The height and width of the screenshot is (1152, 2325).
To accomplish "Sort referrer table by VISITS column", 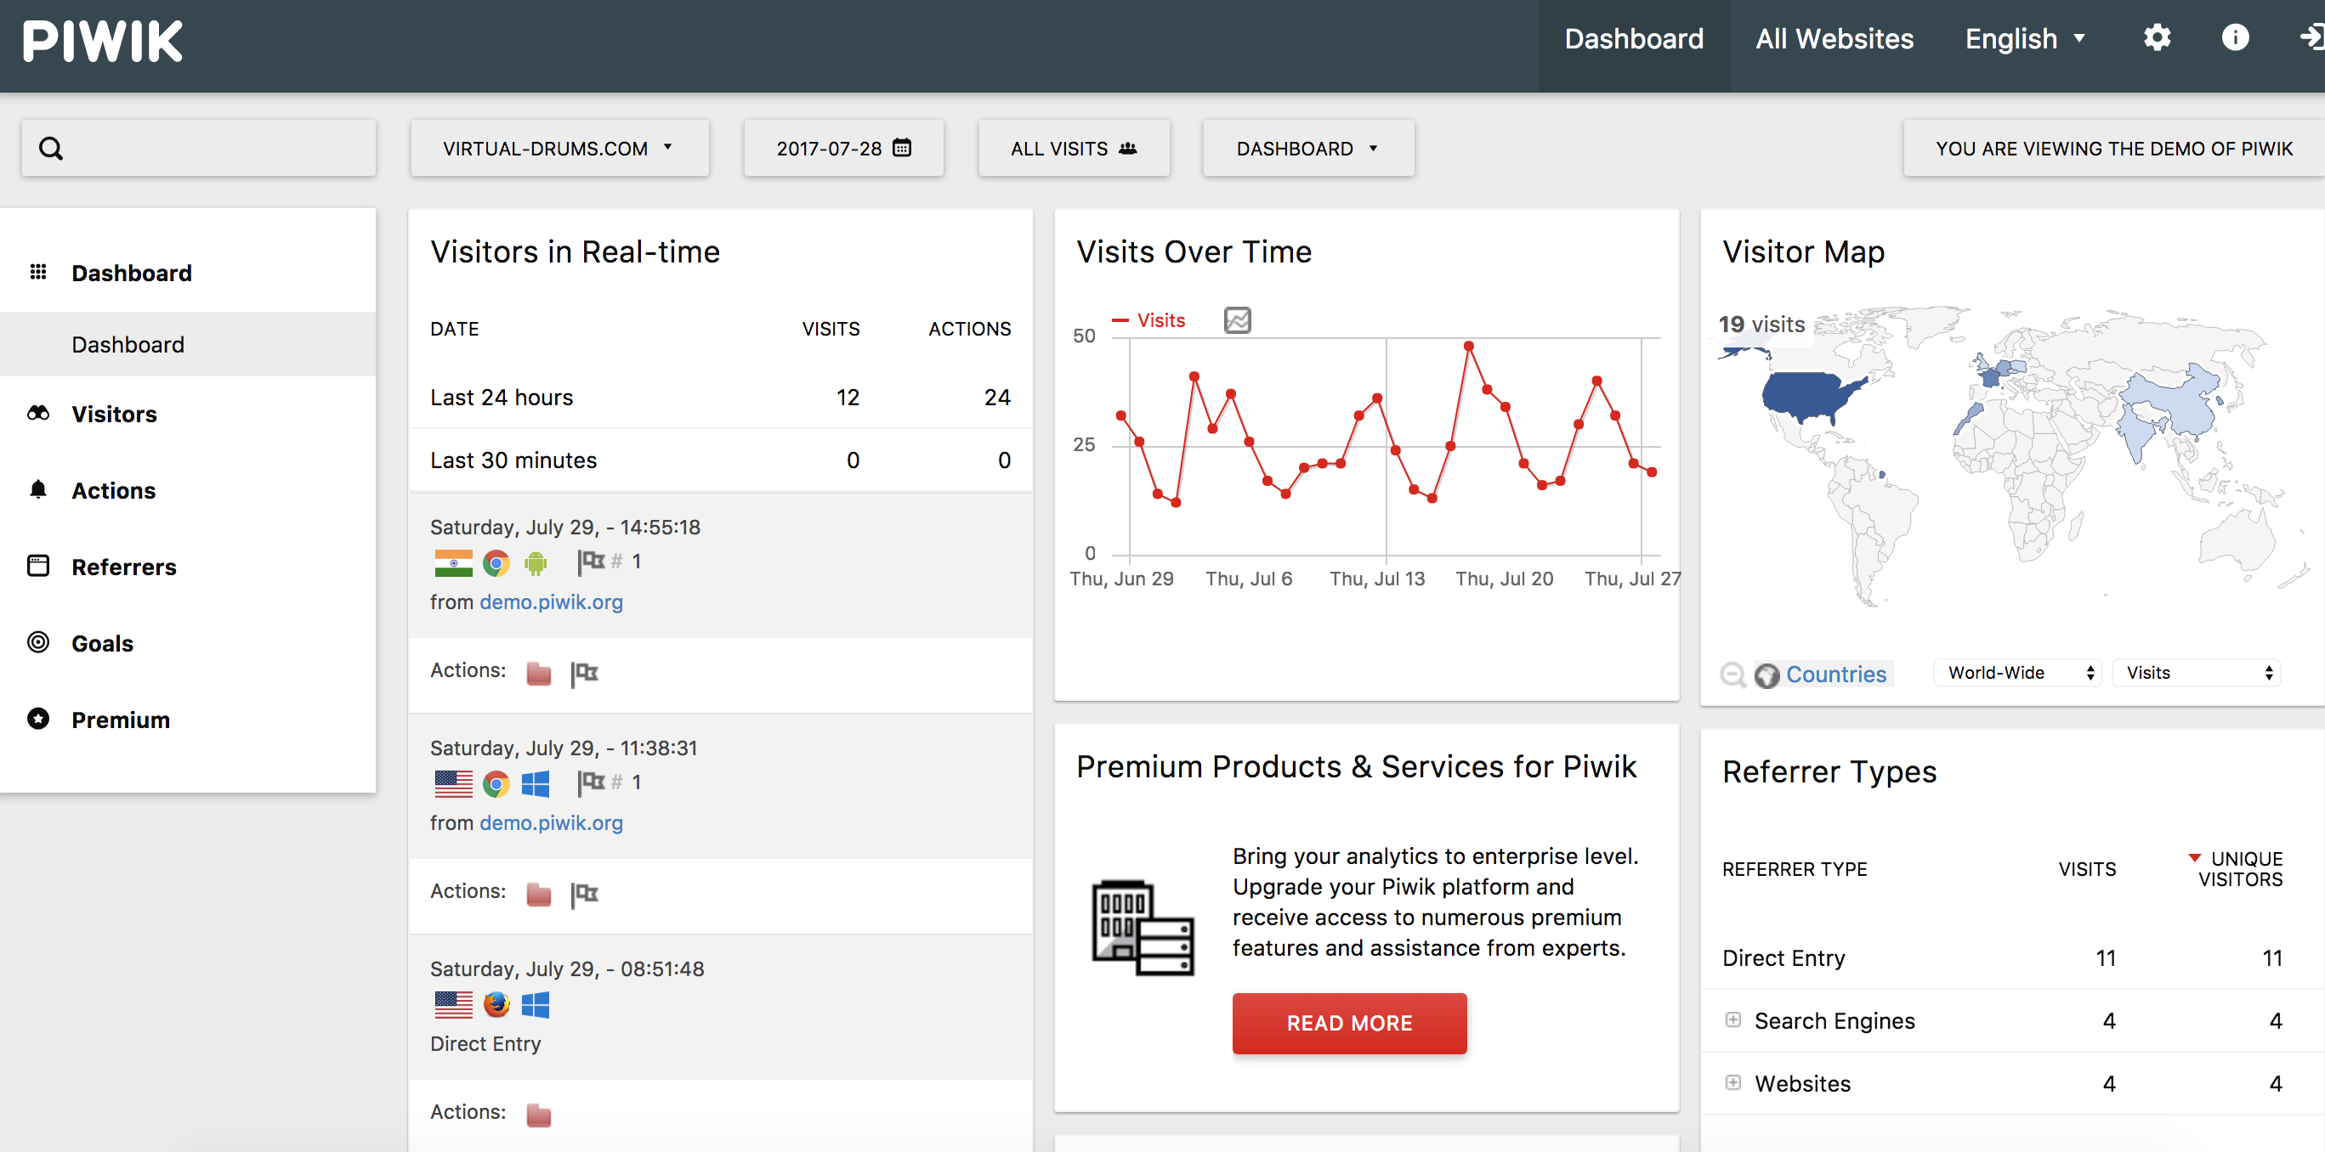I will pyautogui.click(x=2087, y=869).
